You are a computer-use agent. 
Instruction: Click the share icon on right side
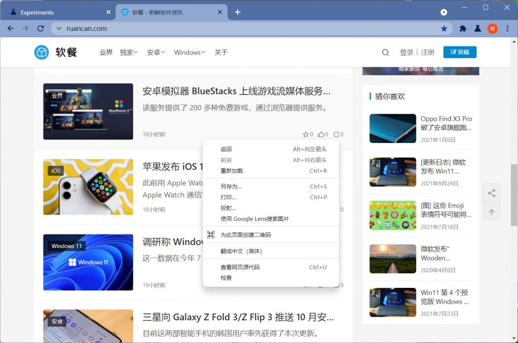[x=491, y=193]
